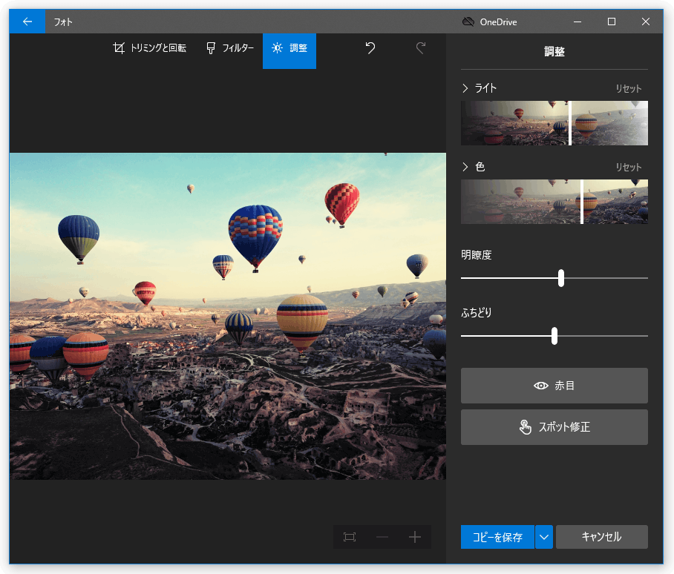The height and width of the screenshot is (574, 674).
Task: Redo the edit
Action: [421, 47]
